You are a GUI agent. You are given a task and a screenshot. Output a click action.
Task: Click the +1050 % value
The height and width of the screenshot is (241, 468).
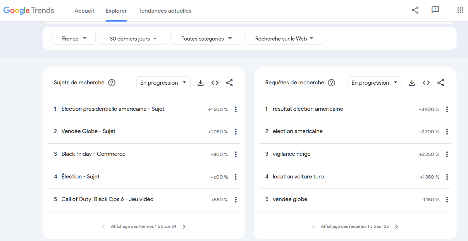[x=218, y=132]
